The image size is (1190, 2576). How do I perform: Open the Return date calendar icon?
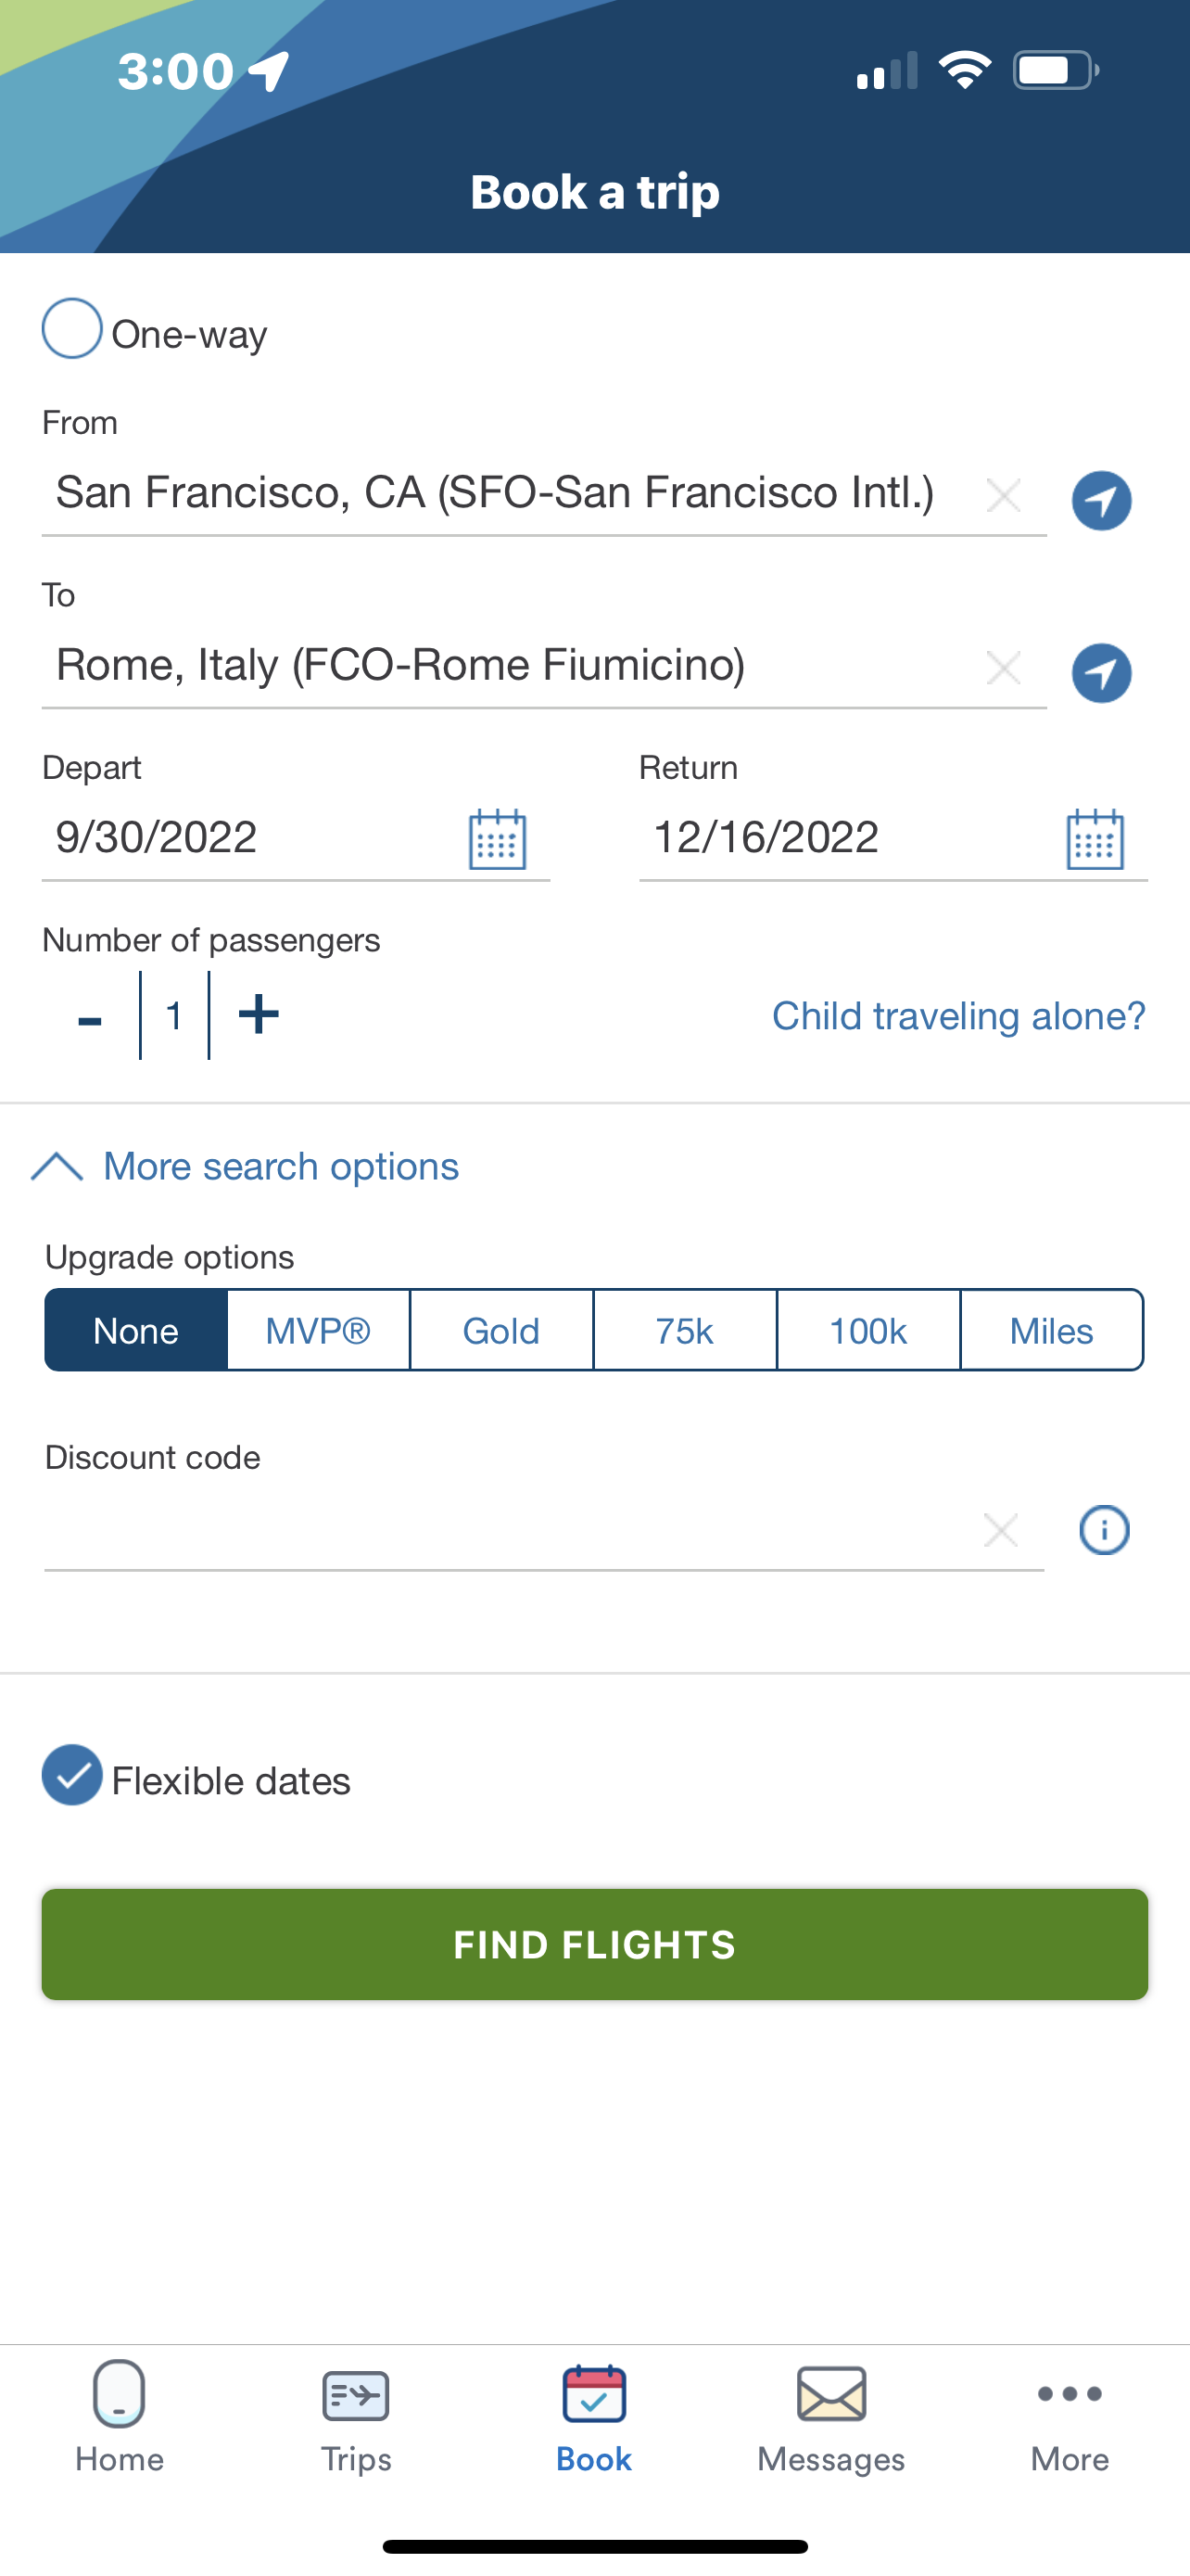(1095, 839)
